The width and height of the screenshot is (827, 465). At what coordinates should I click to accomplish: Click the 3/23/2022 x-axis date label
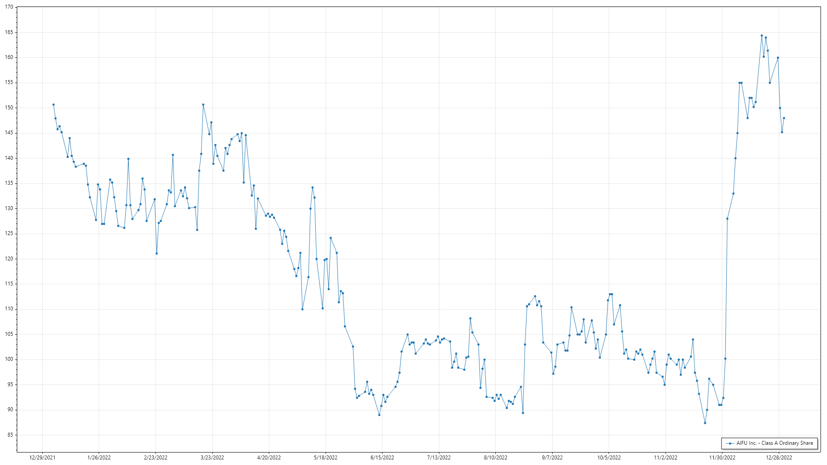coord(212,458)
